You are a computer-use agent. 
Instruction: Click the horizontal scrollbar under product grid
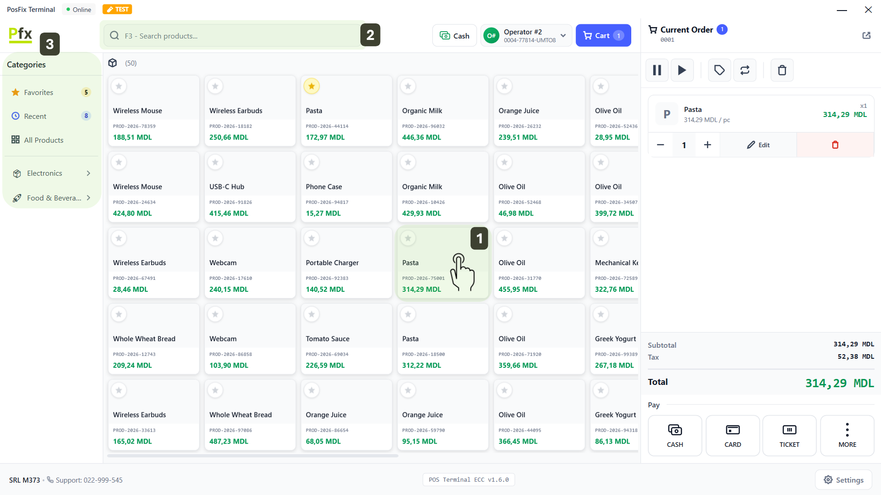pos(253,456)
